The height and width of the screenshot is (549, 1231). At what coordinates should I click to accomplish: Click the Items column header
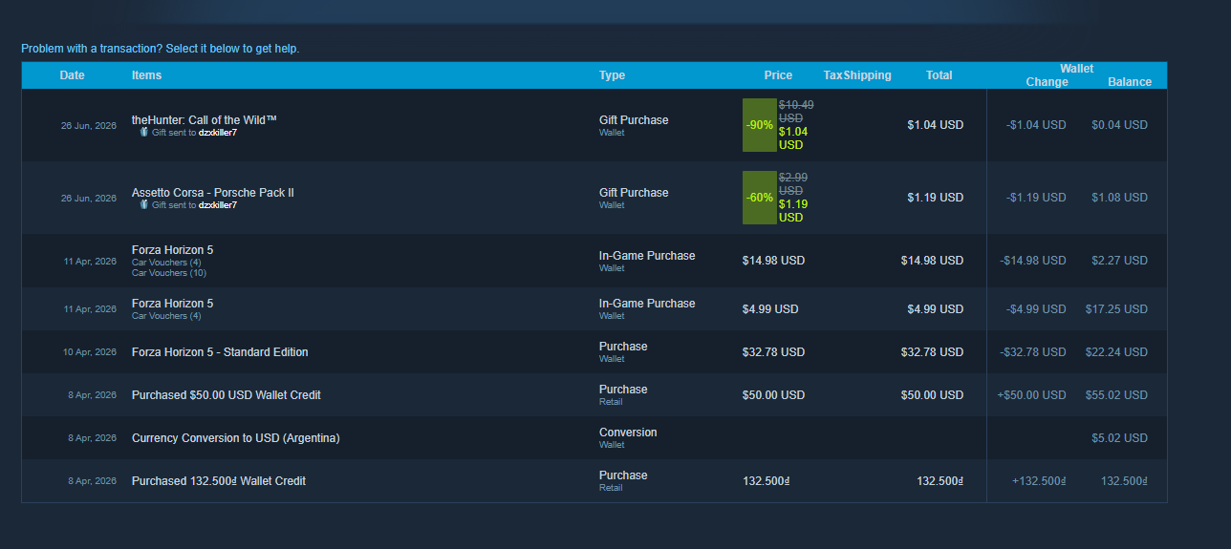(146, 75)
